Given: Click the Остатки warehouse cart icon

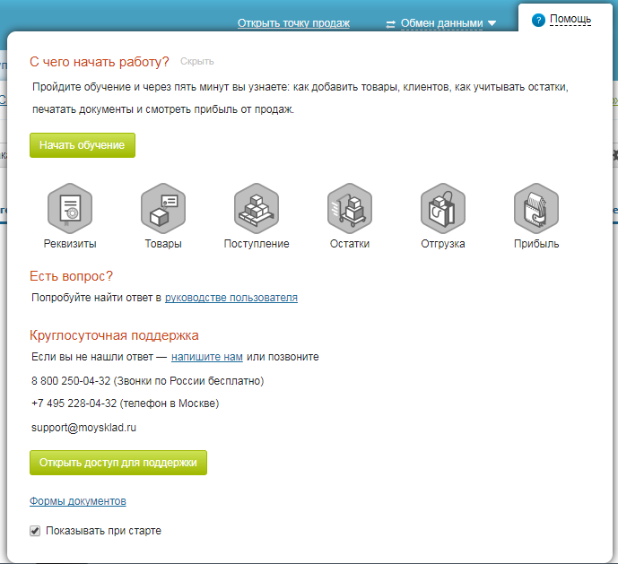Looking at the screenshot, I should point(350,208).
